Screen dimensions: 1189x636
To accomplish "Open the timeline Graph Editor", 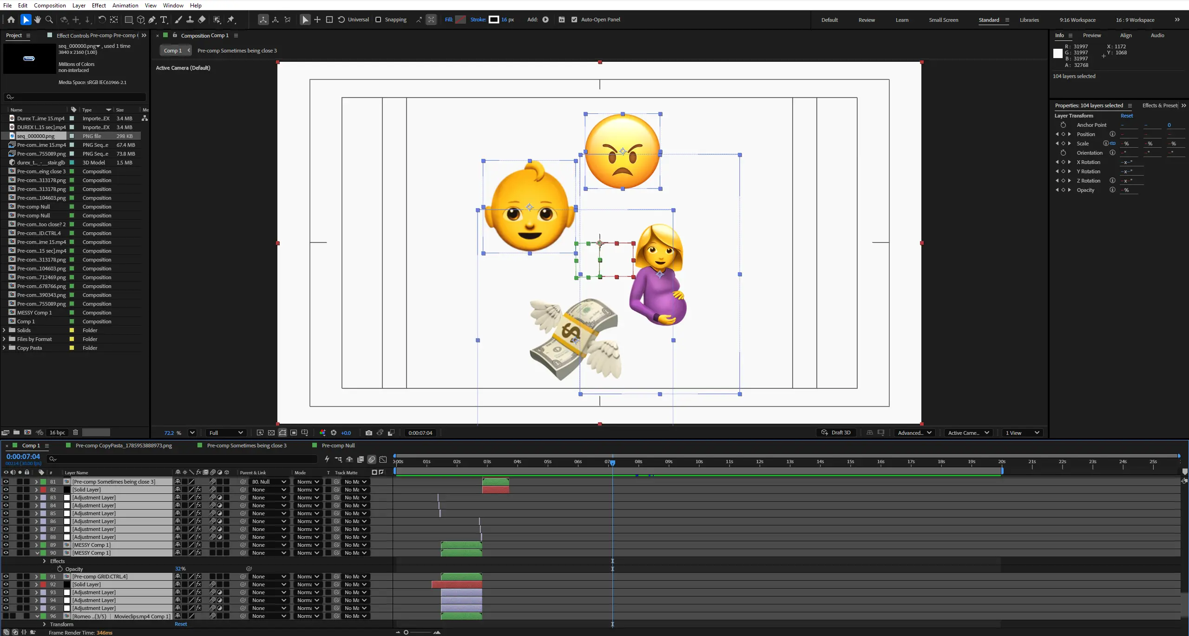I will (x=383, y=459).
